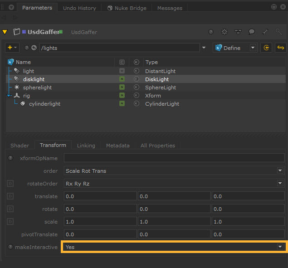
Task: Select the cylinderlight row in the list
Action: click(44, 104)
